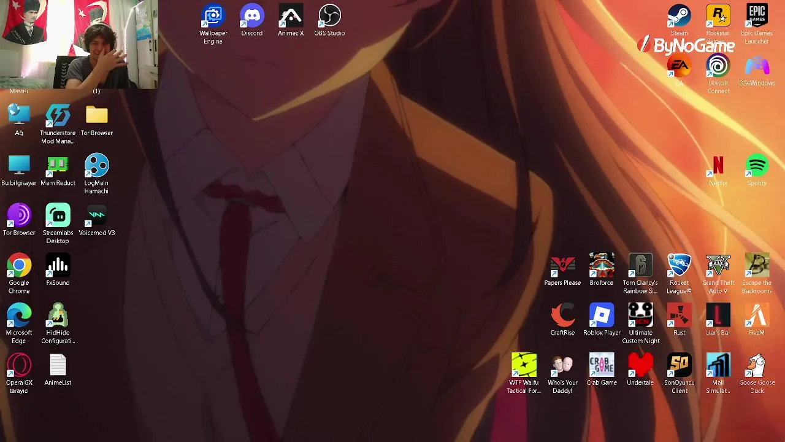The width and height of the screenshot is (785, 442).
Task: Open the Netflix shortcut
Action: click(x=718, y=166)
